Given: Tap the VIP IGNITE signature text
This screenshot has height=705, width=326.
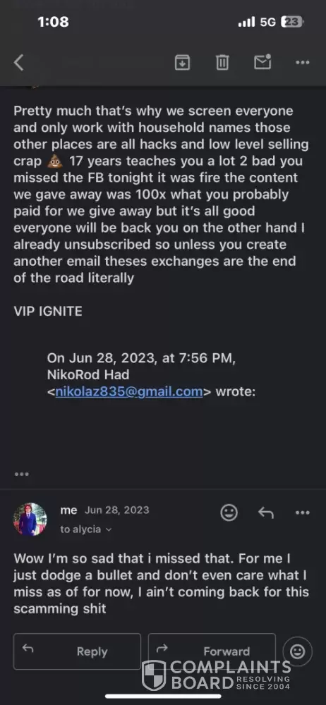Looking at the screenshot, I should point(48,312).
